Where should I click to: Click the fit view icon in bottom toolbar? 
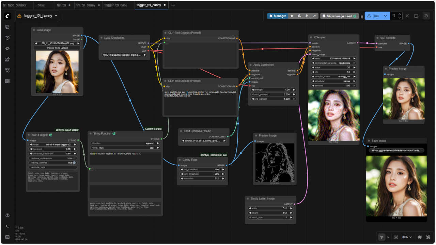396,237
